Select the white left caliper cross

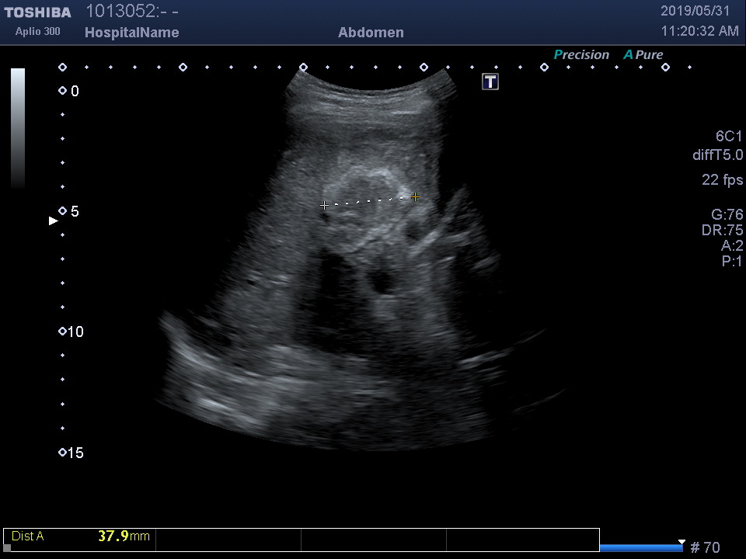click(324, 206)
